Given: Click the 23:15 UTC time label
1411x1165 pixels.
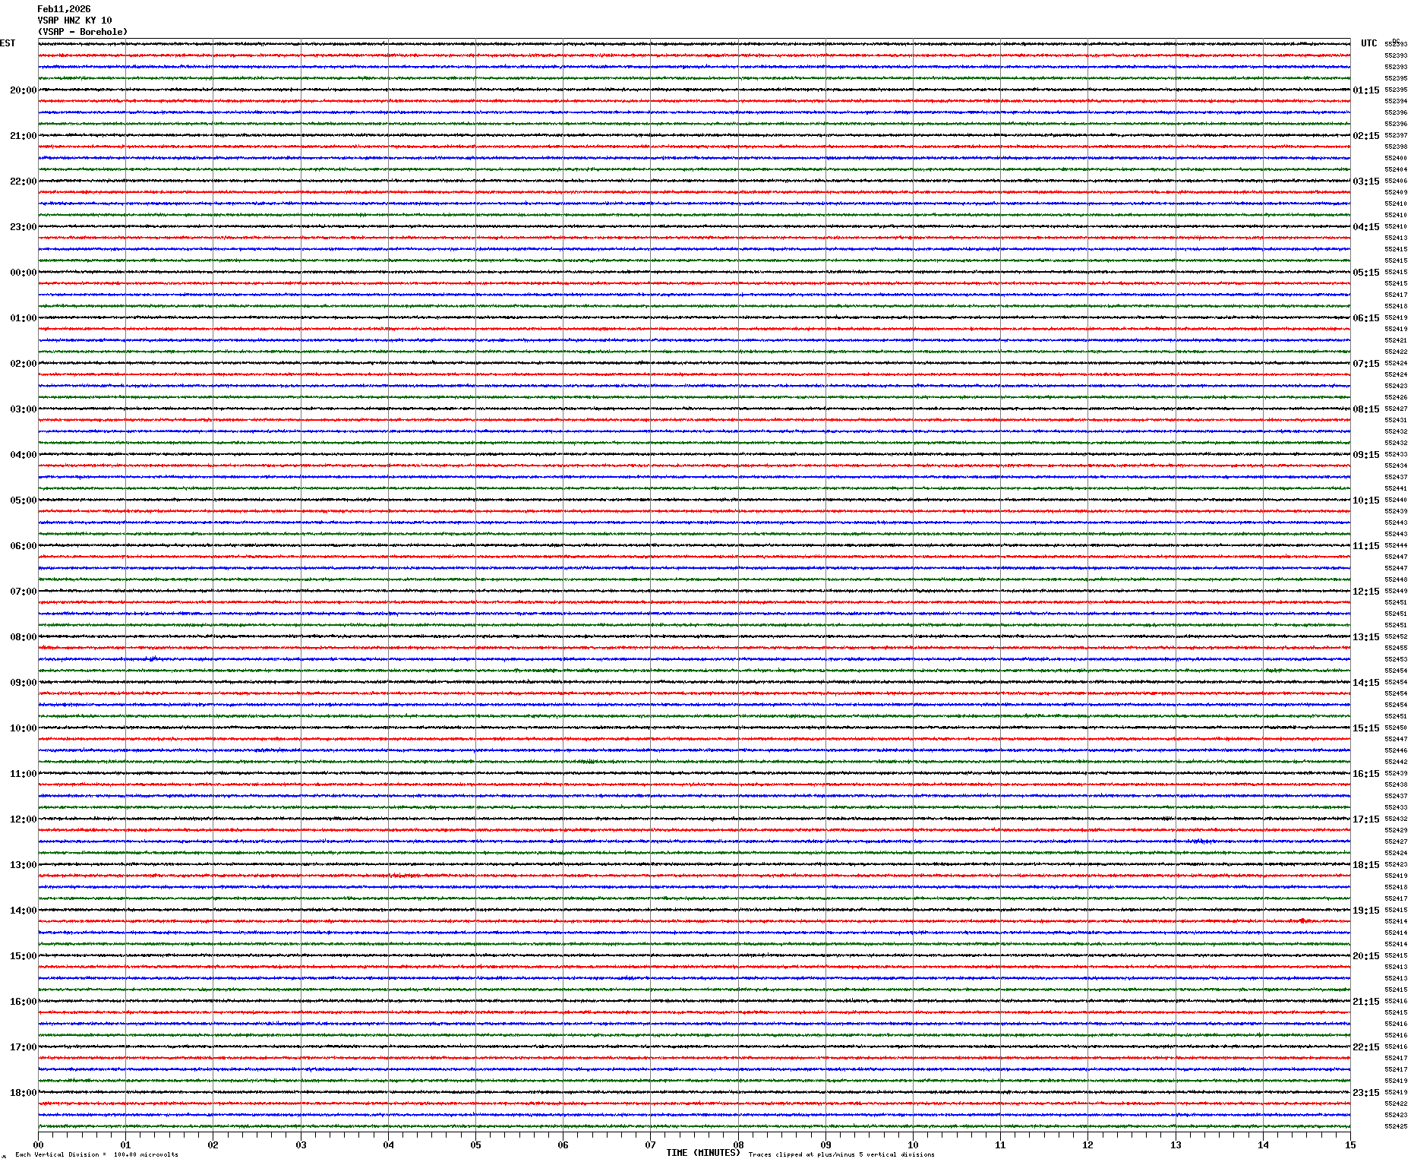Looking at the screenshot, I should [1365, 1093].
